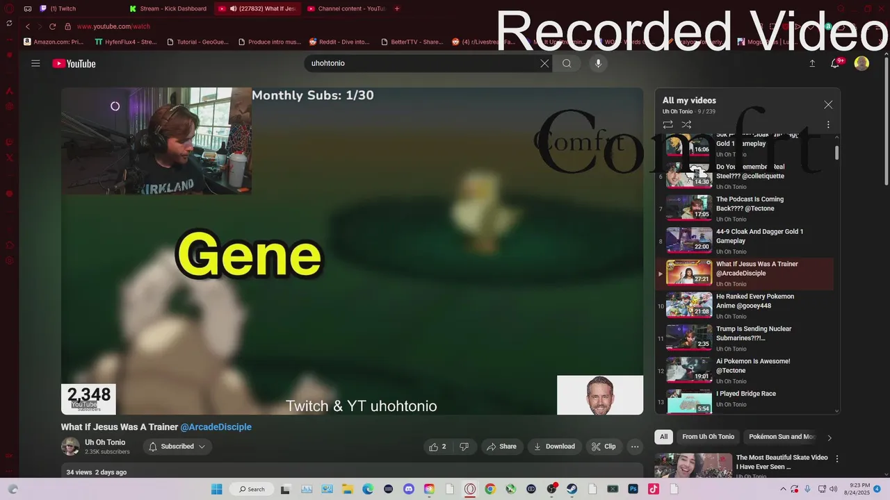Select What If Jesus Was A Trainer item
Image resolution: width=890 pixels, height=500 pixels.
pos(745,274)
